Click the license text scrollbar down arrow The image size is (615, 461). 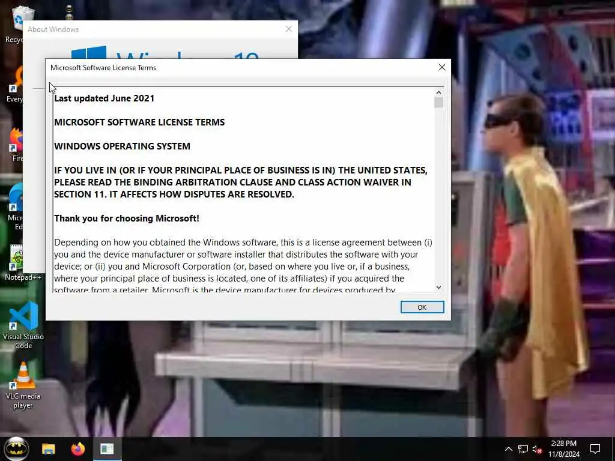[x=438, y=288]
